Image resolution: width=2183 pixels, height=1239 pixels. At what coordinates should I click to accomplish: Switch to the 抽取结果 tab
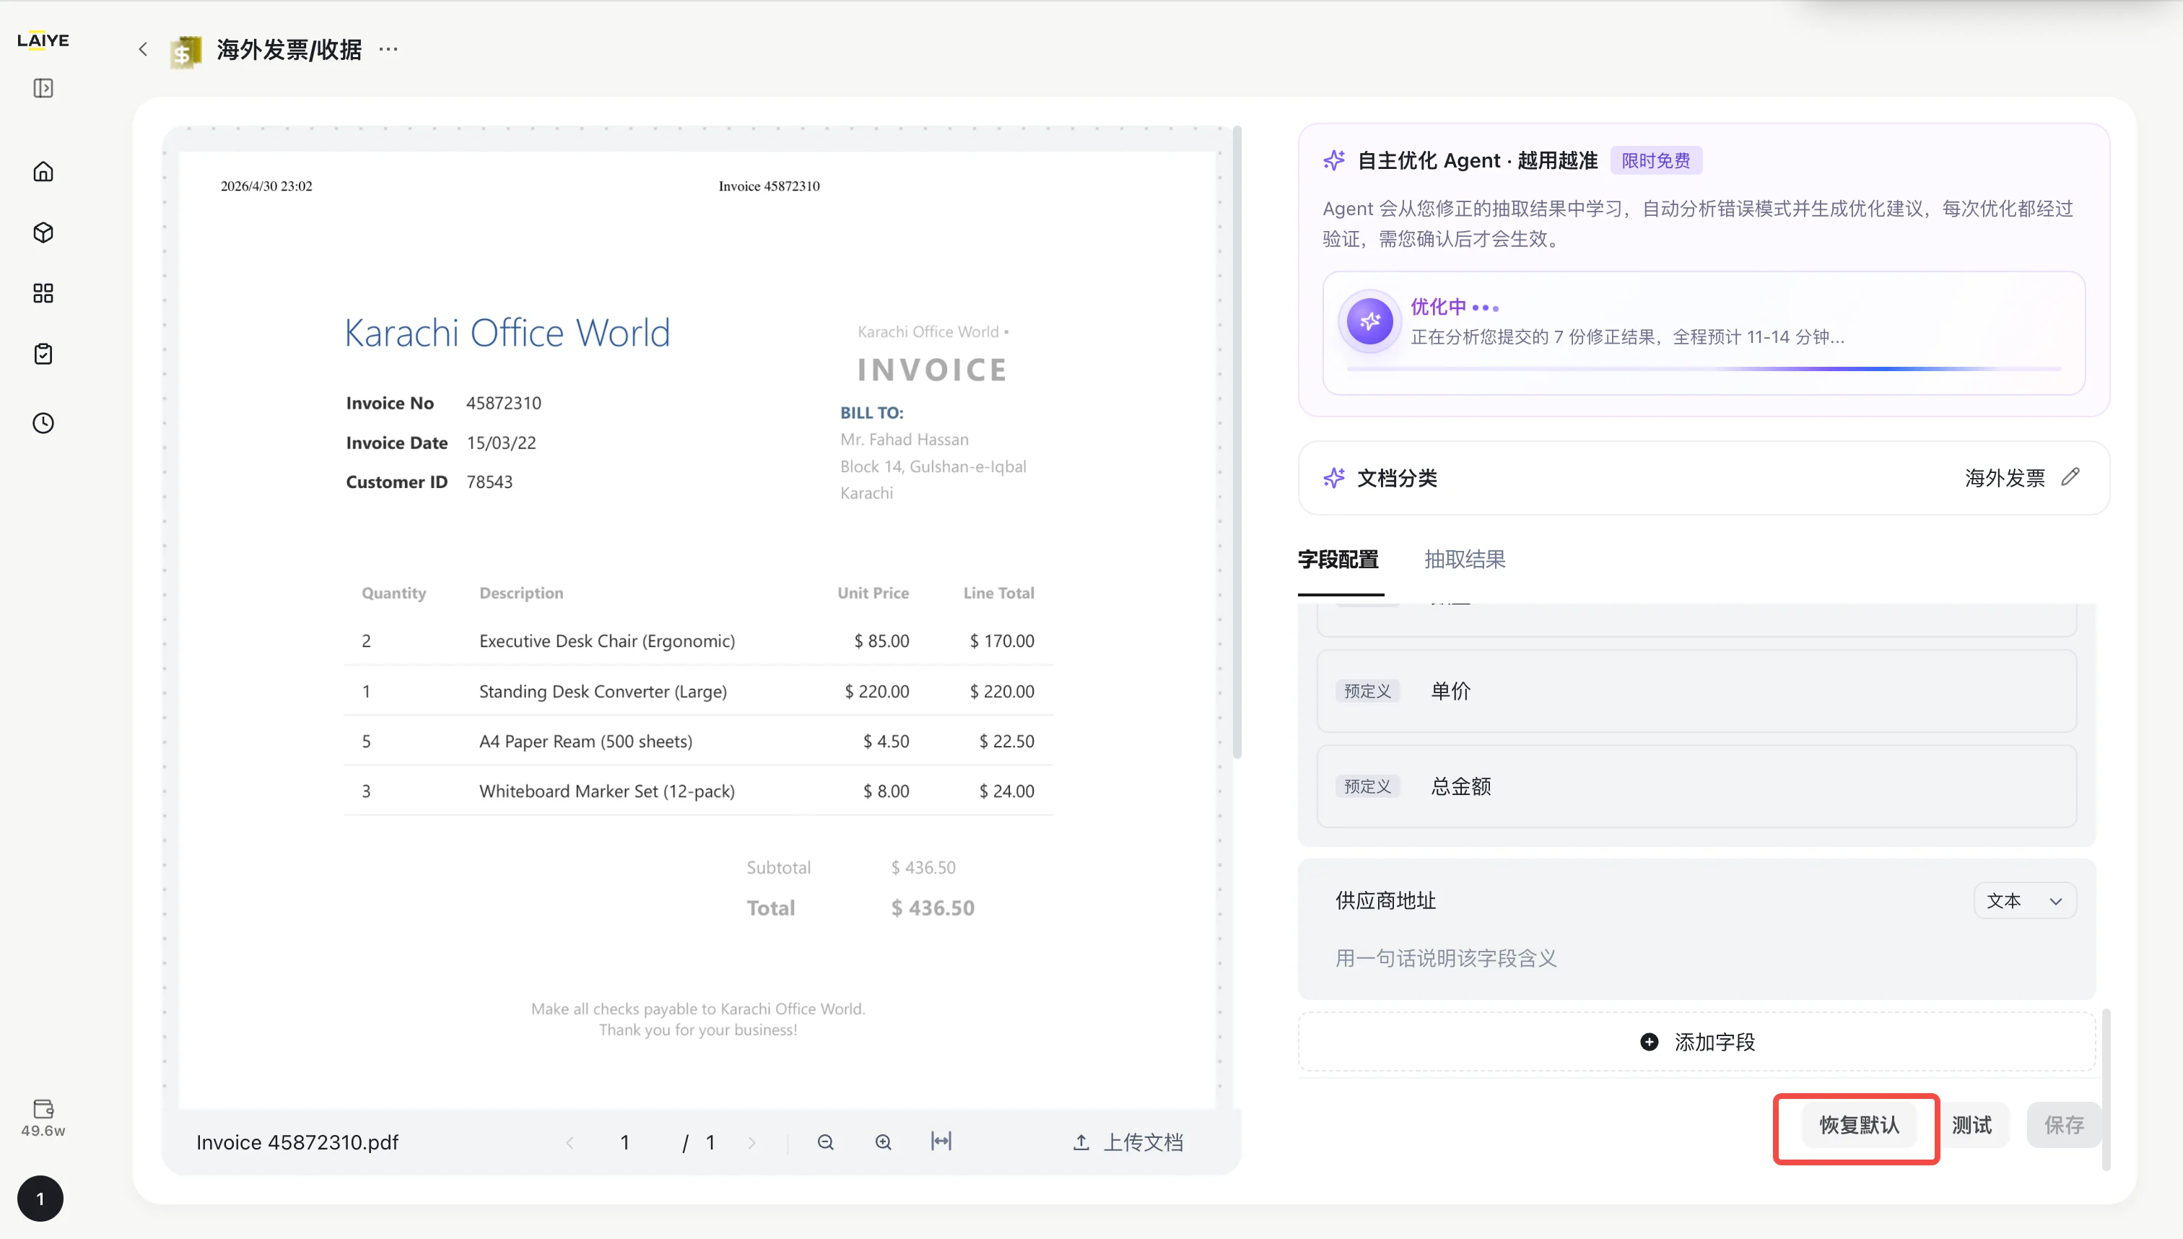[x=1465, y=559]
